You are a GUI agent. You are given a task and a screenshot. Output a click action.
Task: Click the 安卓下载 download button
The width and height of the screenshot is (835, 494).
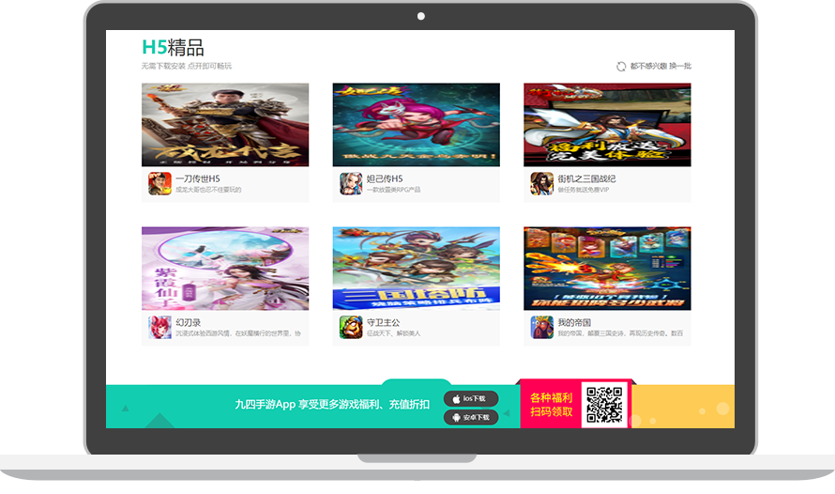471,417
